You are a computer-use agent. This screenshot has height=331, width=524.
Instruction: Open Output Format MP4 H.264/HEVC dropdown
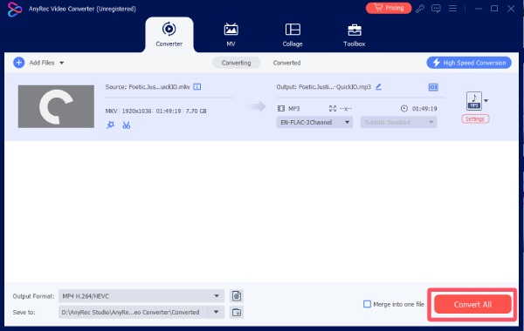pos(141,296)
